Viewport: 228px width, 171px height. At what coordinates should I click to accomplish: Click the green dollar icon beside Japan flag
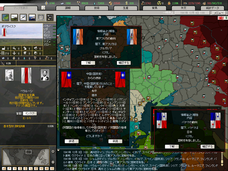pyautogui.click(x=226, y=18)
